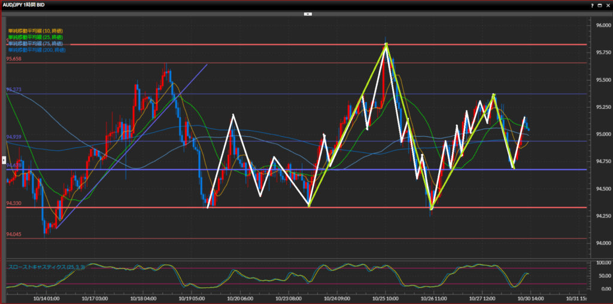The image size is (613, 304).
Task: Select the 94.330 red support line label
Action: (x=14, y=204)
